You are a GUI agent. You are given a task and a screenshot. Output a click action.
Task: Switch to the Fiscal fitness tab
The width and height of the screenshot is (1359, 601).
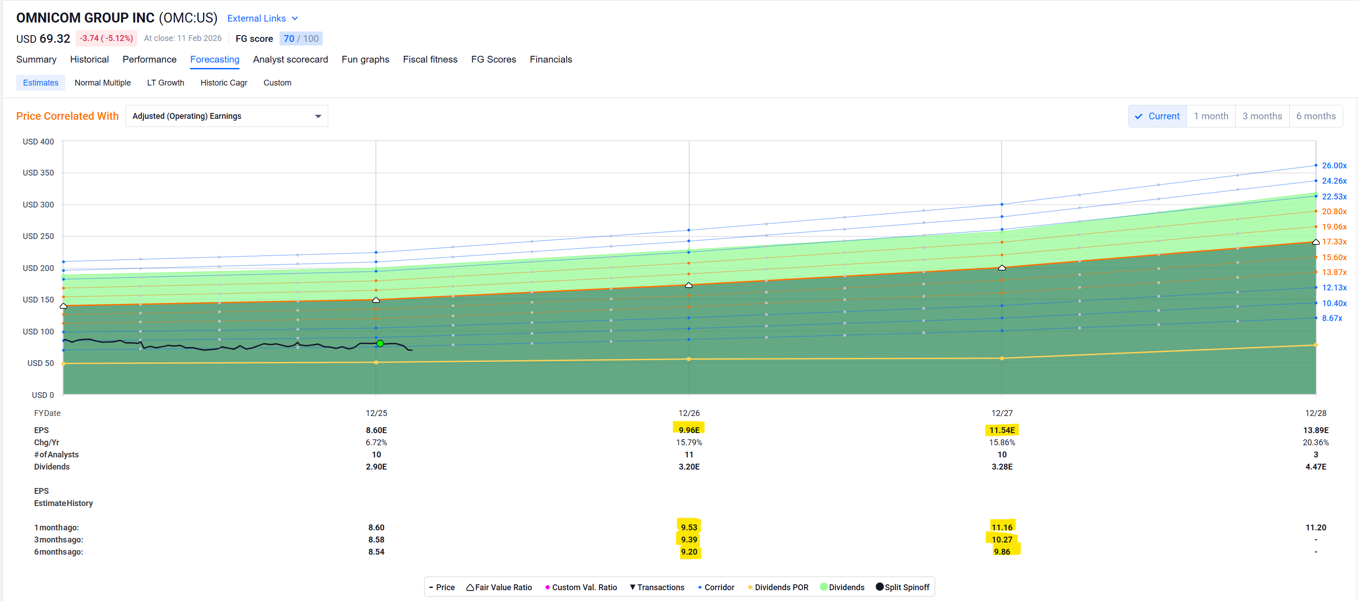(430, 59)
